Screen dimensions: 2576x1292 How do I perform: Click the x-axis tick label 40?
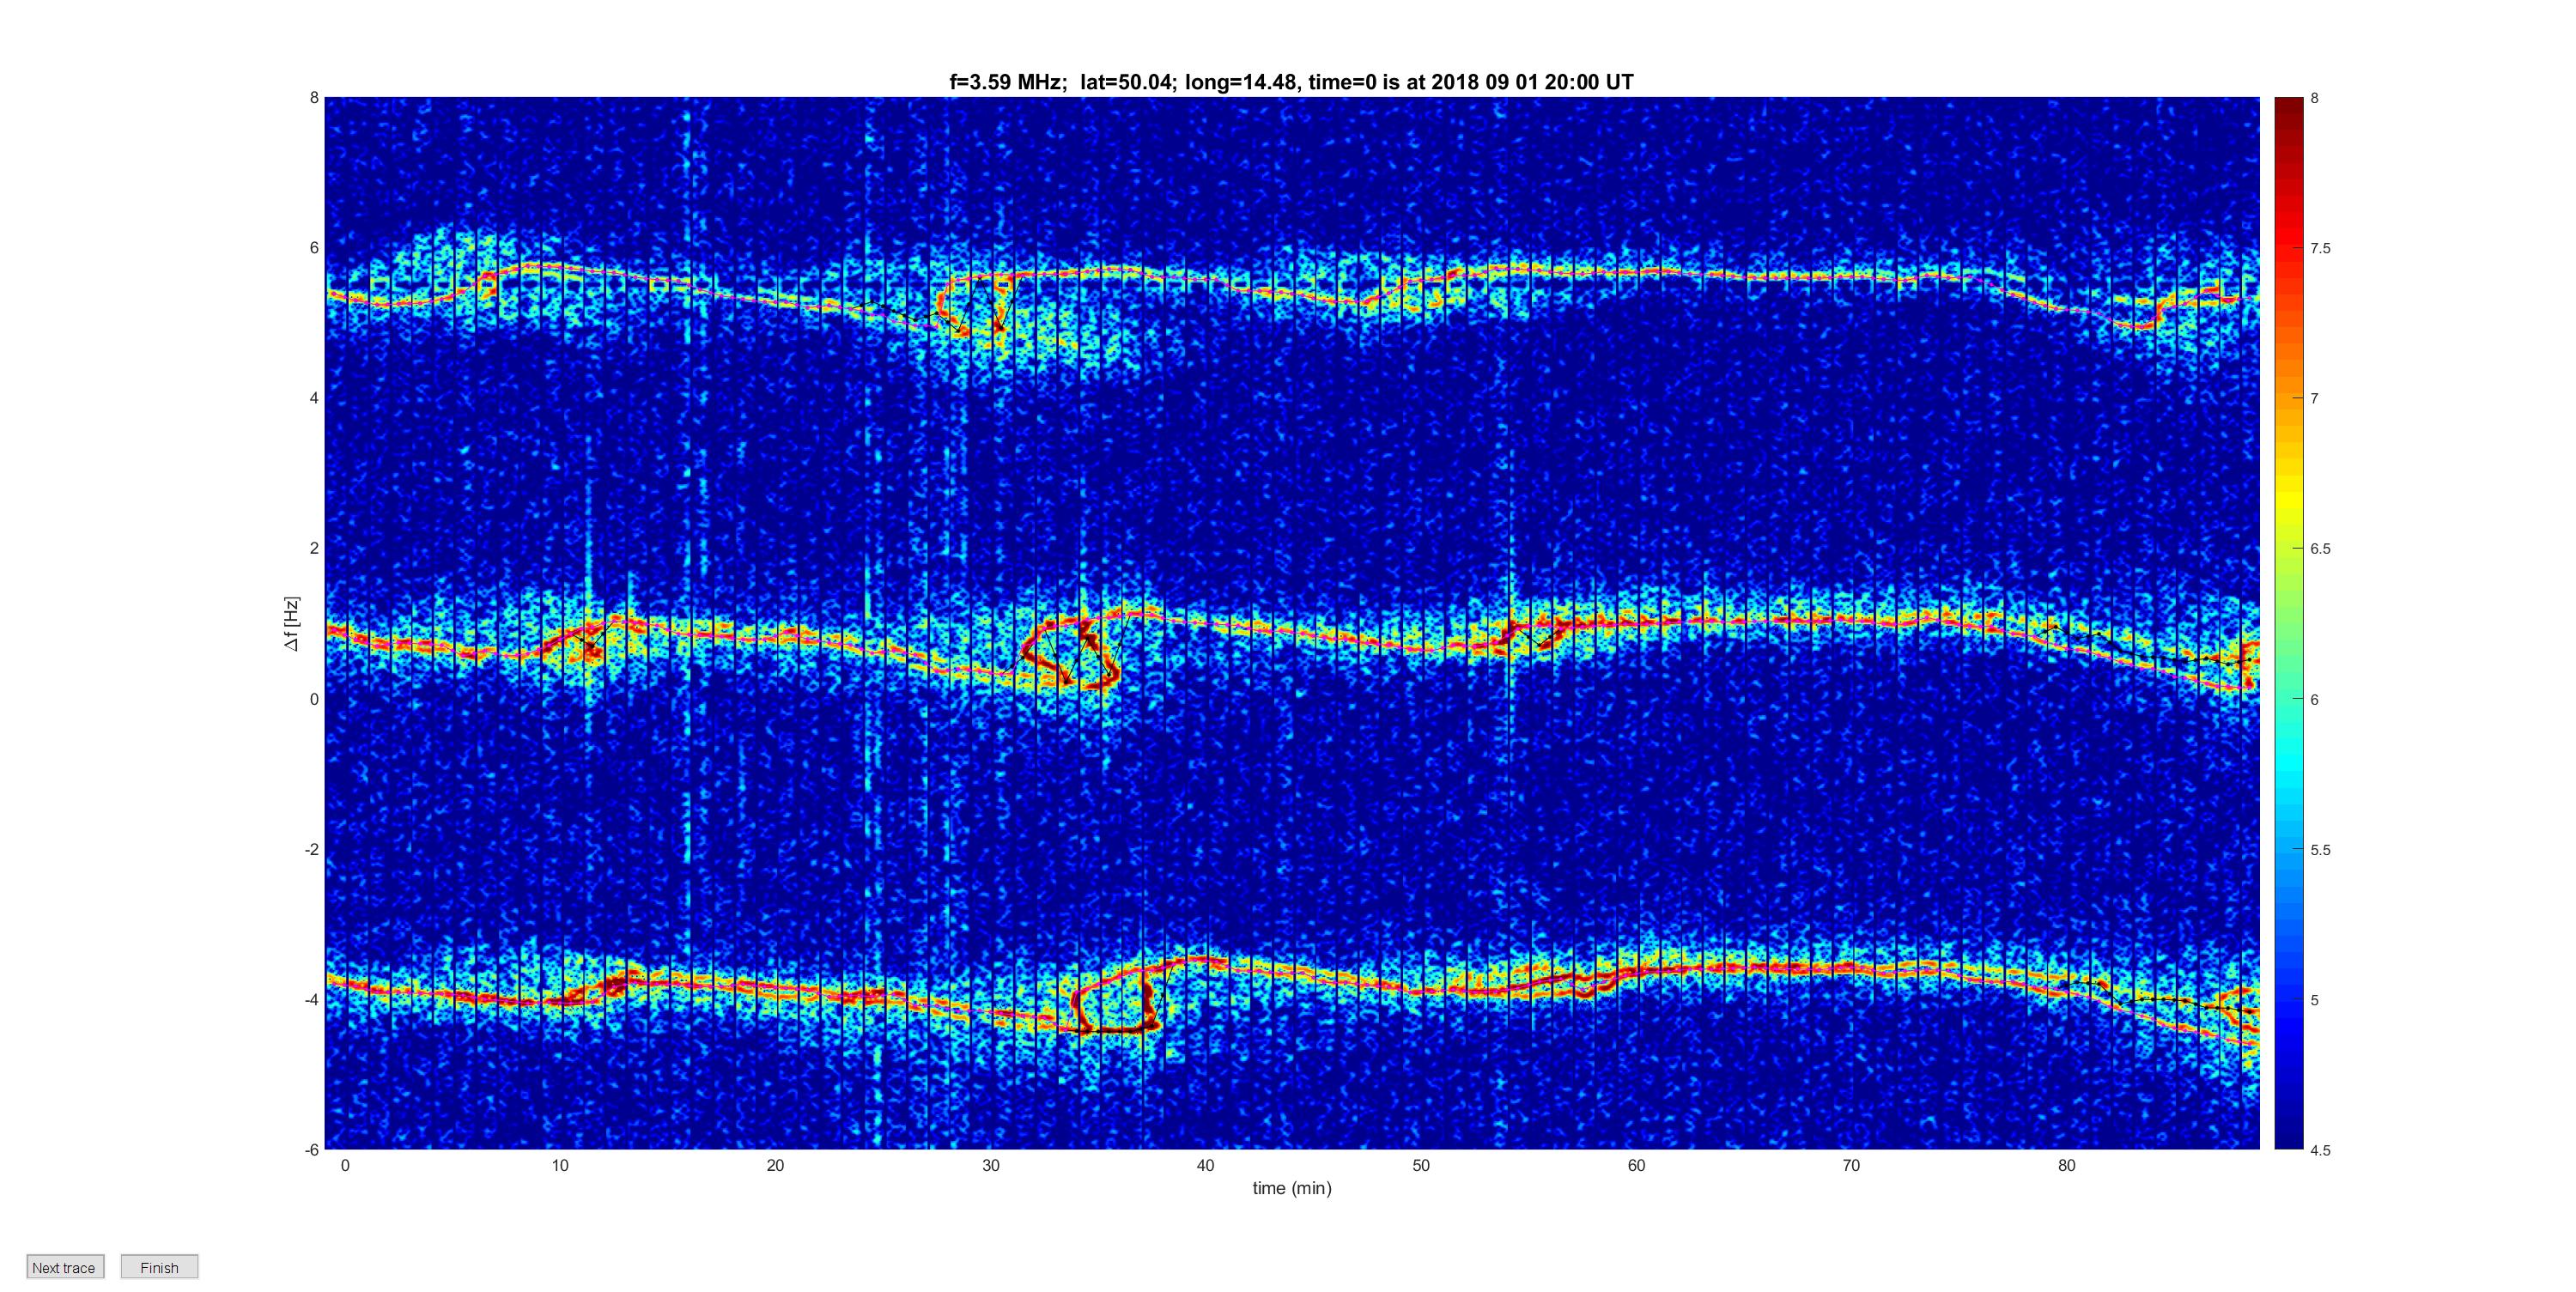coord(1206,1165)
